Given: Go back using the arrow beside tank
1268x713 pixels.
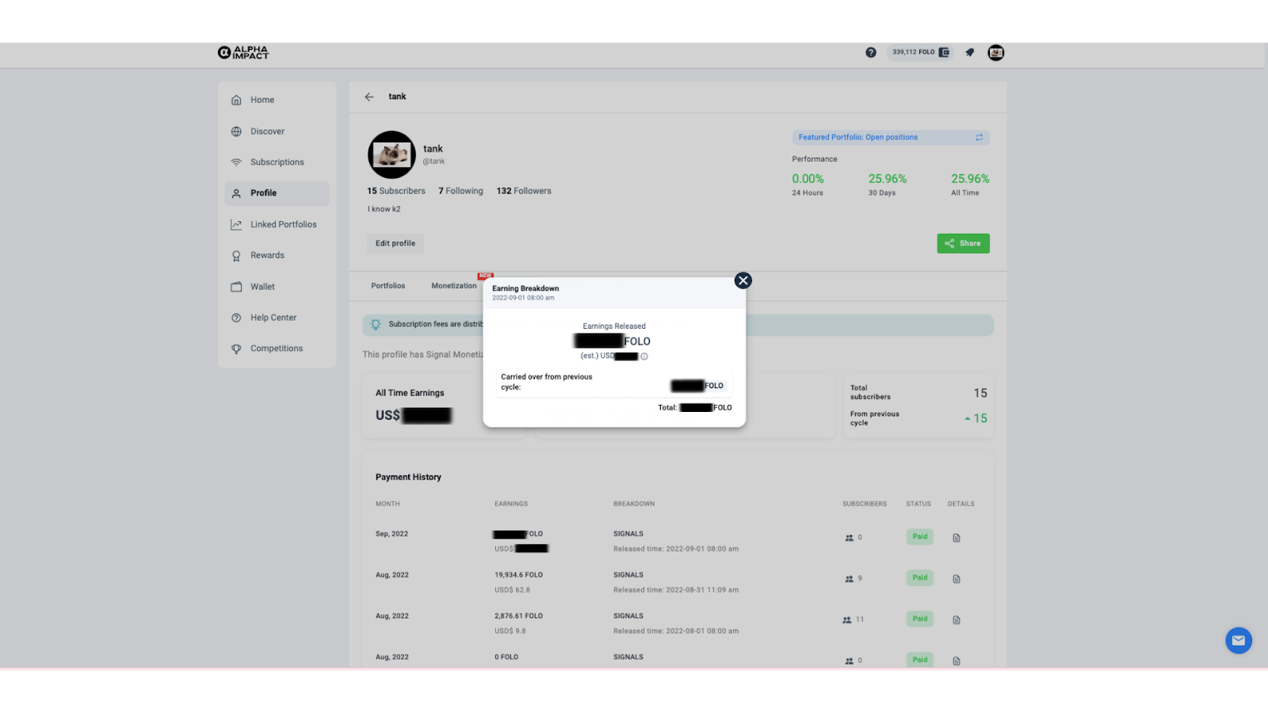Looking at the screenshot, I should (369, 97).
